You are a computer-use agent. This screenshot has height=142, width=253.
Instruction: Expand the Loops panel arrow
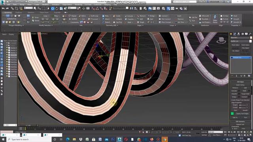point(176,25)
